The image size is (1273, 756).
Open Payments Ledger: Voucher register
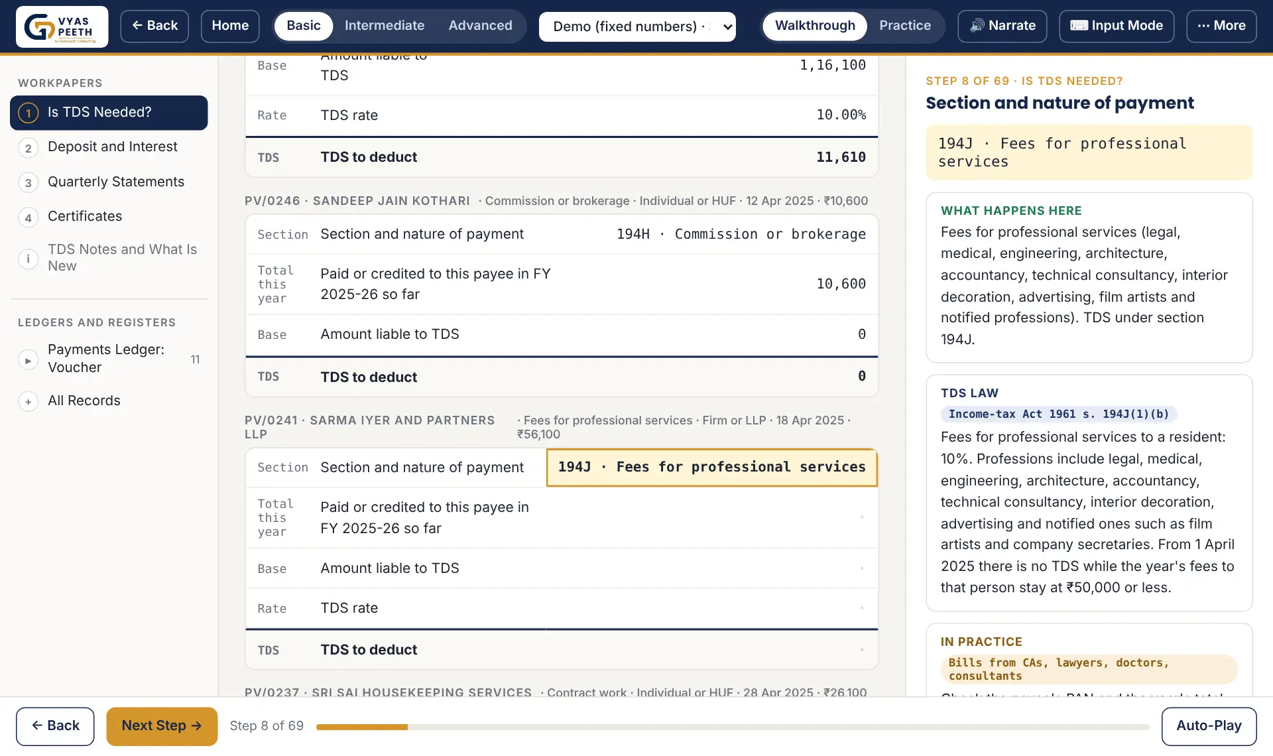click(109, 359)
